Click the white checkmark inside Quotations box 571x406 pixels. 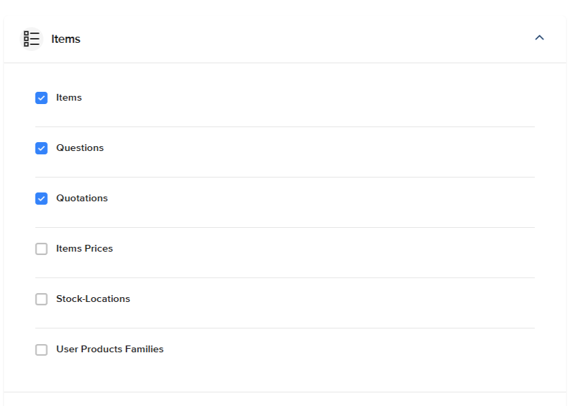tap(42, 199)
